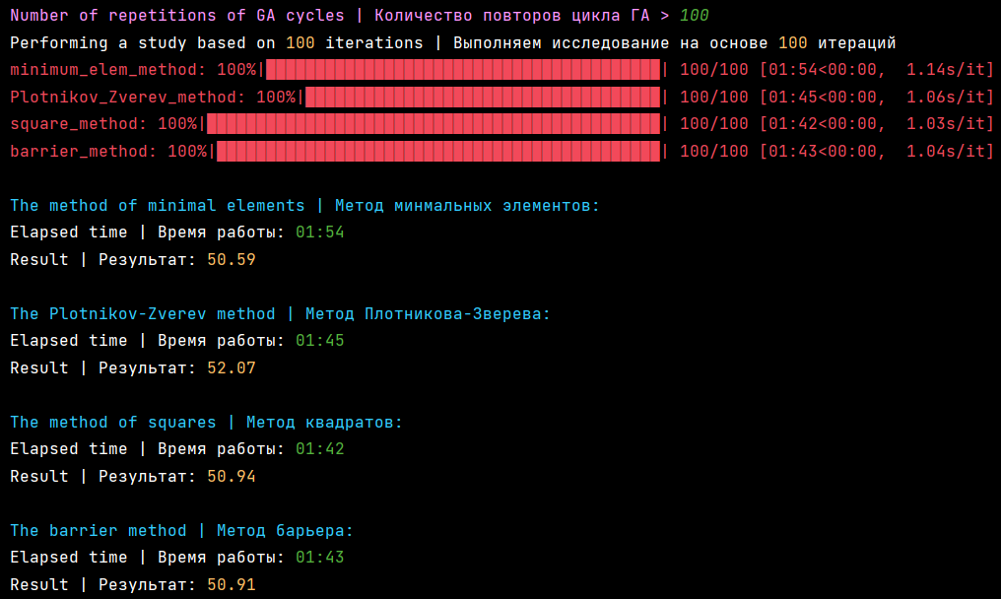Click the Plotnikov_Zverev_method progress bar
The image size is (1001, 599).
pos(483,97)
